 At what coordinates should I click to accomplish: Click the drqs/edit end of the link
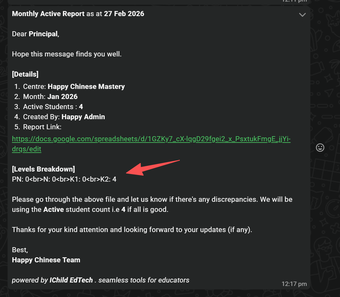26,149
